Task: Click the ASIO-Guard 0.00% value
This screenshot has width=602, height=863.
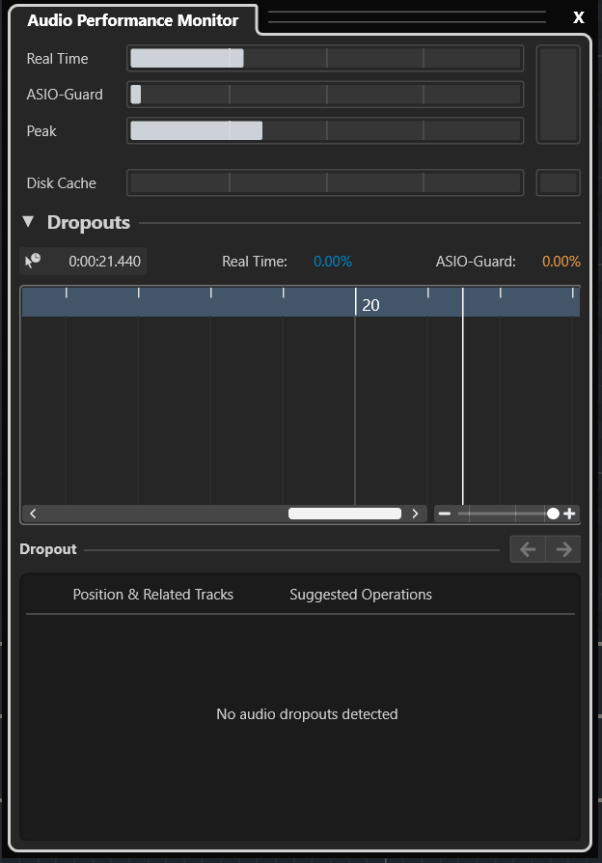Action: (x=561, y=261)
